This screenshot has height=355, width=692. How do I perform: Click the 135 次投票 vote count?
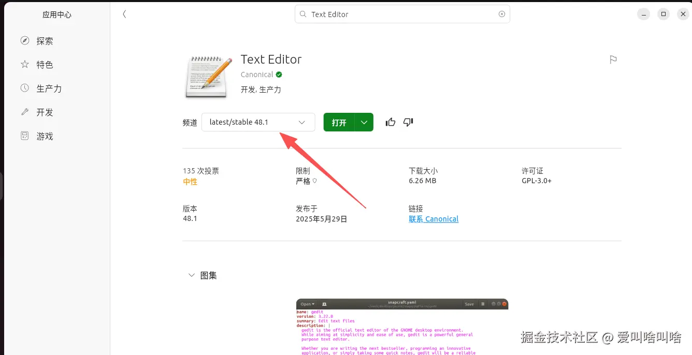tap(201, 171)
